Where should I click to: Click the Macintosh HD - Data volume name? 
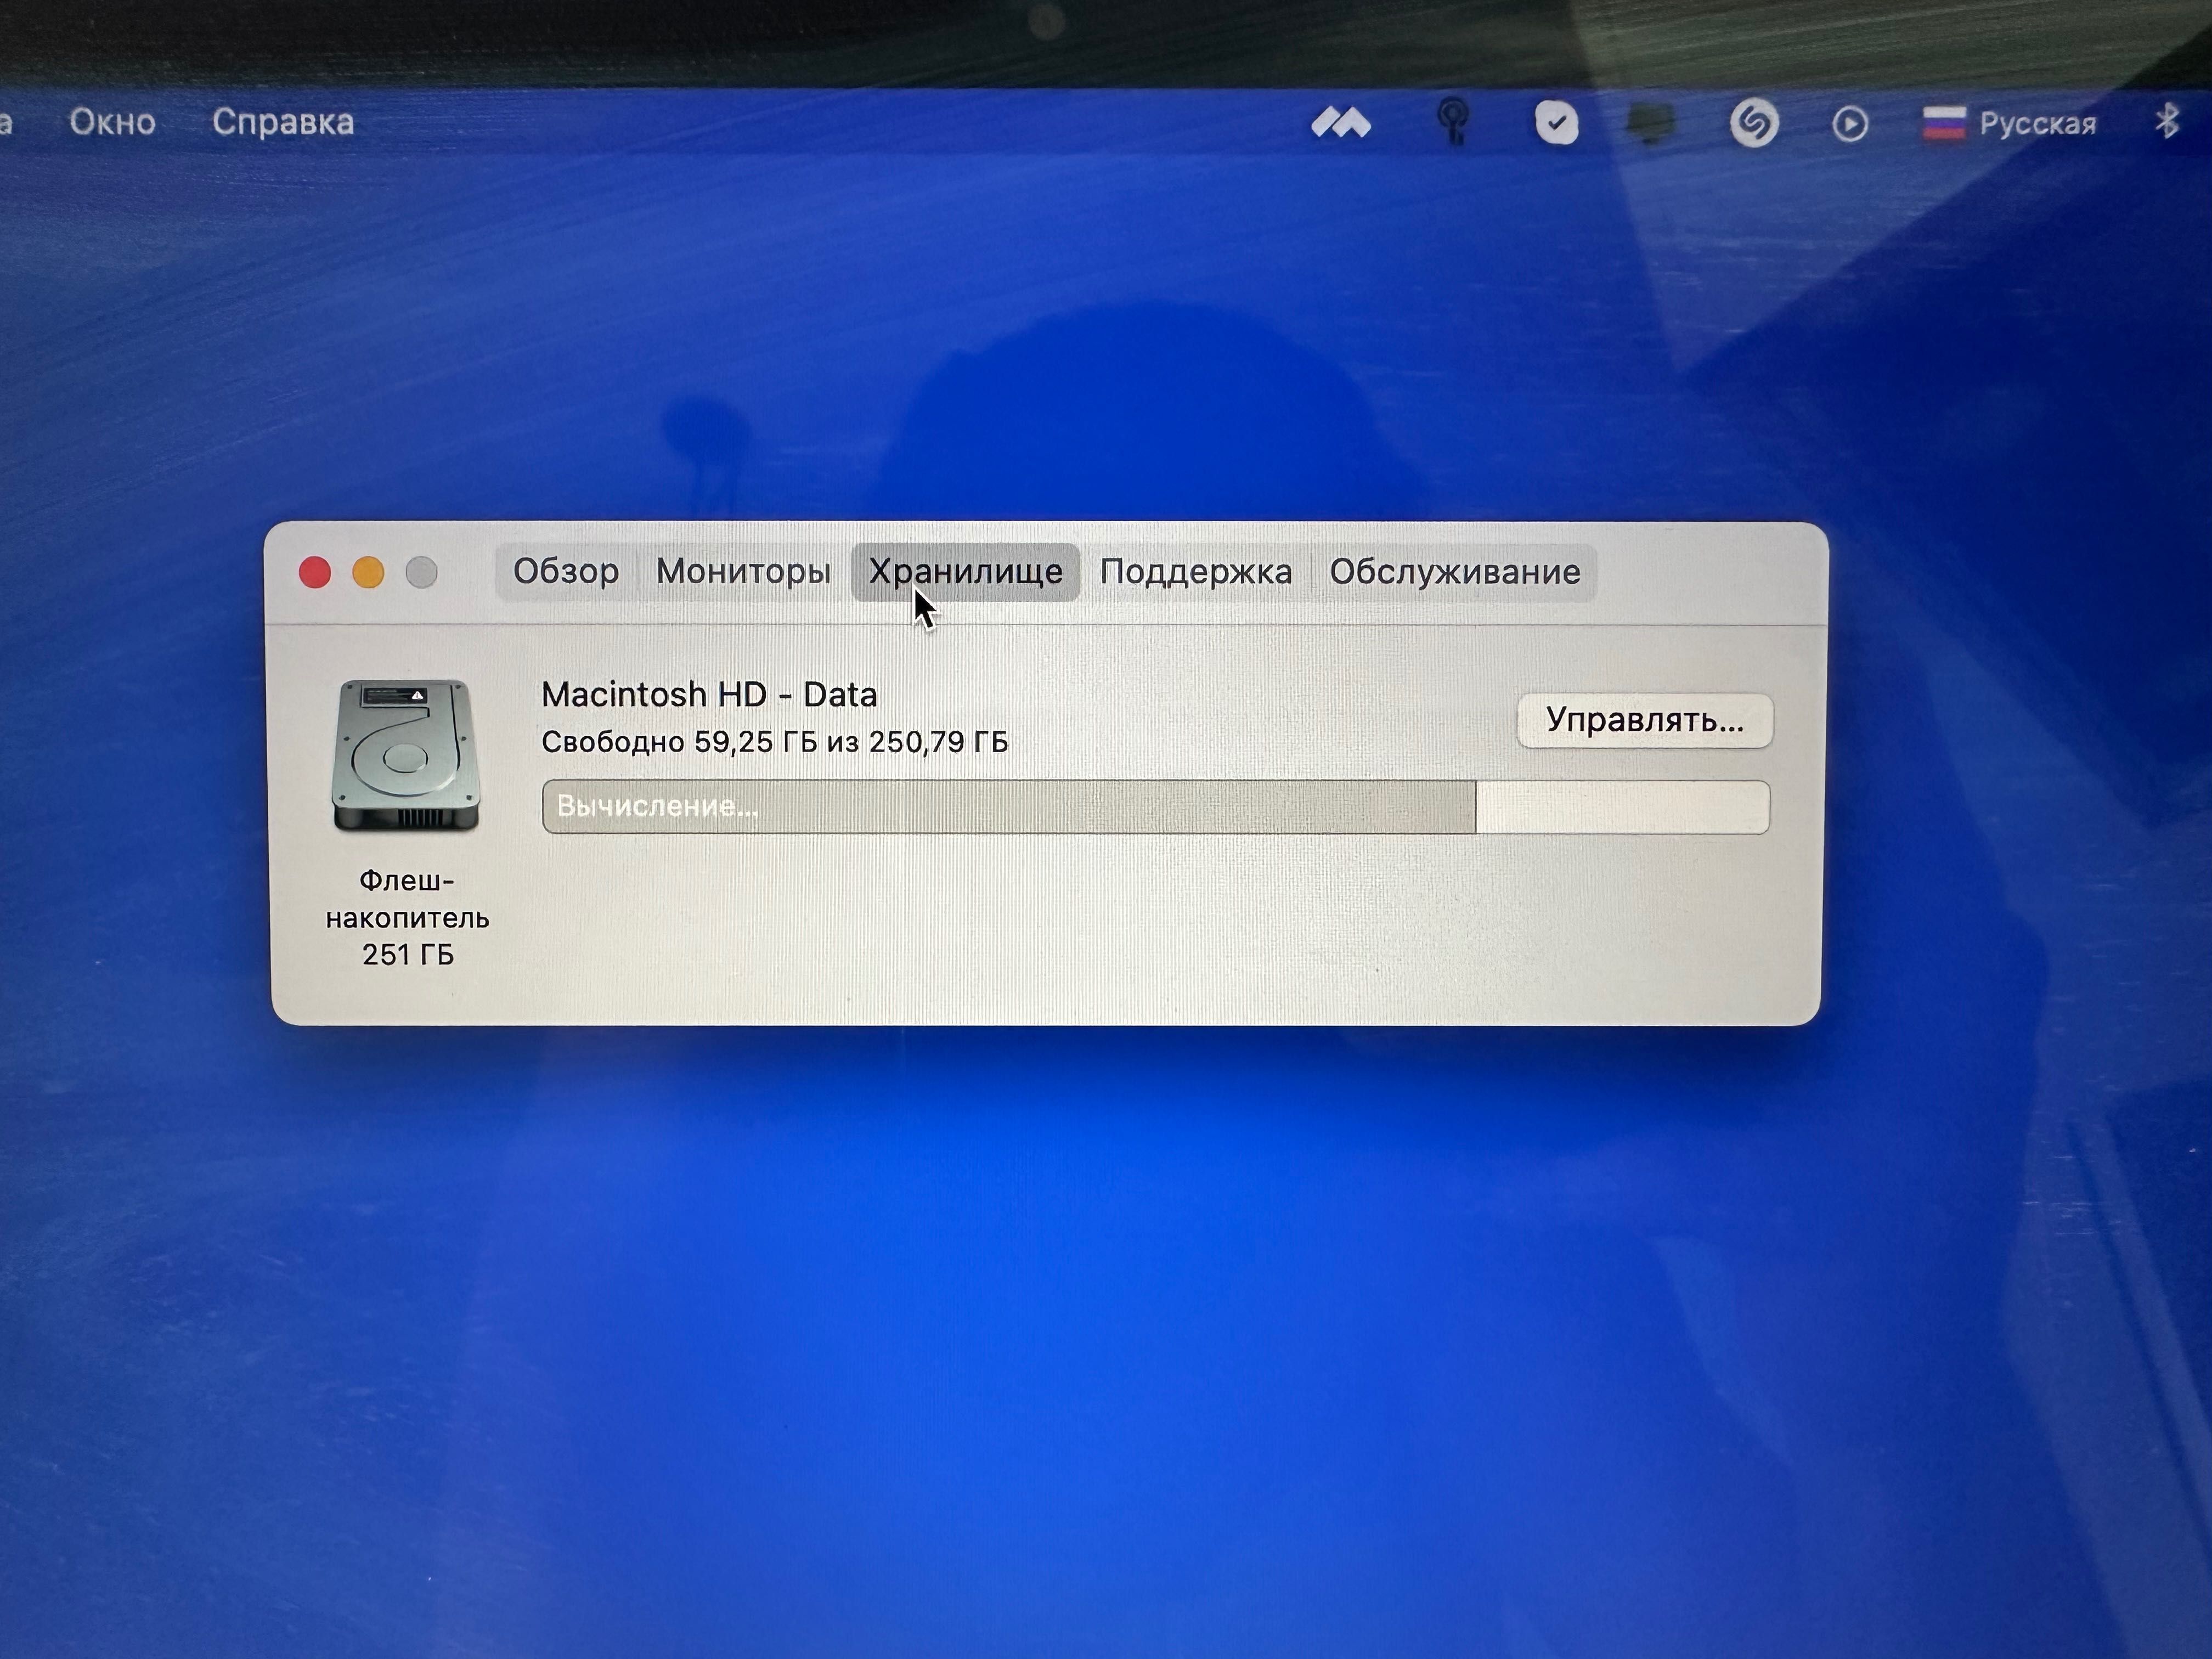709,694
